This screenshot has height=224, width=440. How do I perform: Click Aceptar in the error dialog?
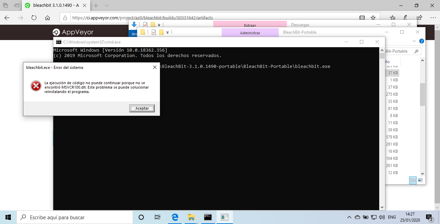[142, 108]
